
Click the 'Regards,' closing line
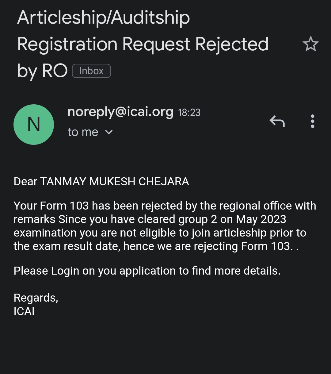(36, 298)
